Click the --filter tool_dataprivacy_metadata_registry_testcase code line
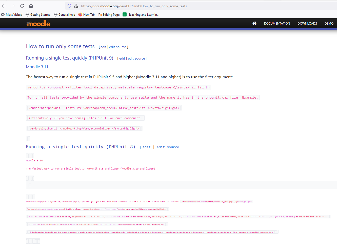Image resolution: width=337 pixels, height=245 pixels. tap(118, 87)
